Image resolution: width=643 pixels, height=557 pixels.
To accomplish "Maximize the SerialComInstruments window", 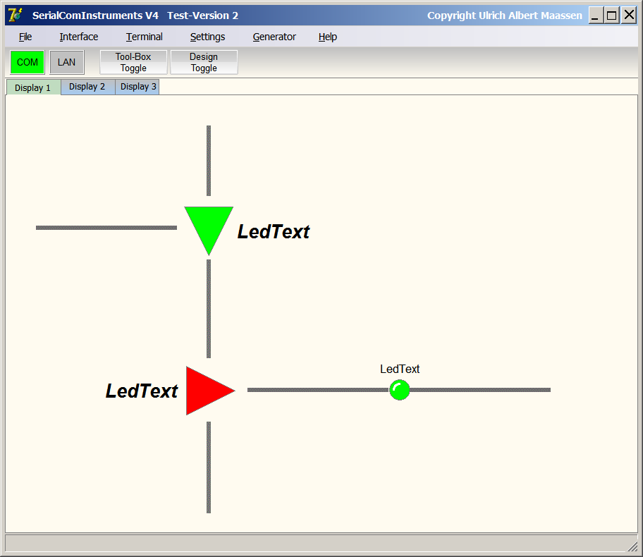I will click(x=612, y=16).
